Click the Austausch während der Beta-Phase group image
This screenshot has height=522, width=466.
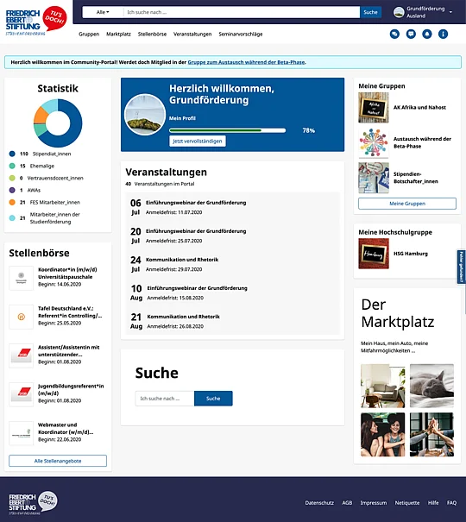[374, 142]
